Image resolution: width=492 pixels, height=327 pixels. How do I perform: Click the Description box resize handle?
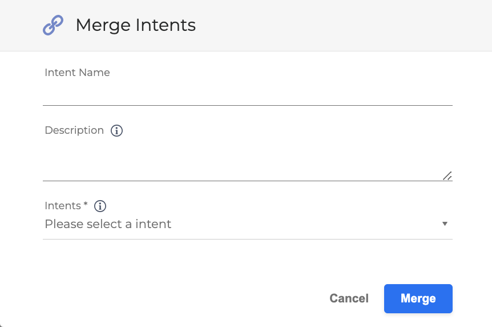point(447,176)
